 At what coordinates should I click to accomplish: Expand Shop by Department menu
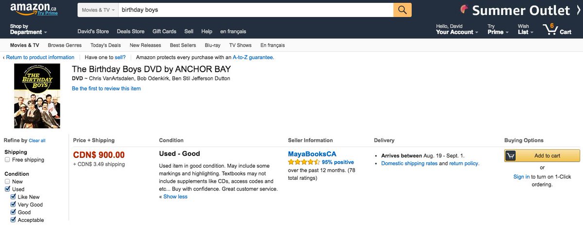pyautogui.click(x=28, y=29)
